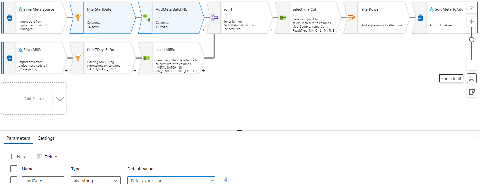This screenshot has height=190, width=480.
Task: Activate the marquee selection tool icon
Action: (471, 92)
